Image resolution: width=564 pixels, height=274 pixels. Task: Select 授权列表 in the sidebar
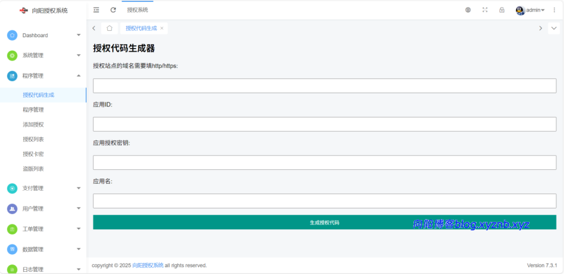point(33,139)
